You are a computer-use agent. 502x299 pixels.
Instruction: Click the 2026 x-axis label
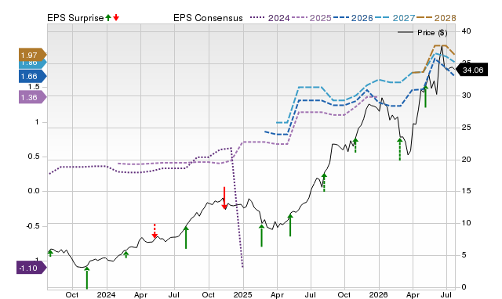point(378,294)
